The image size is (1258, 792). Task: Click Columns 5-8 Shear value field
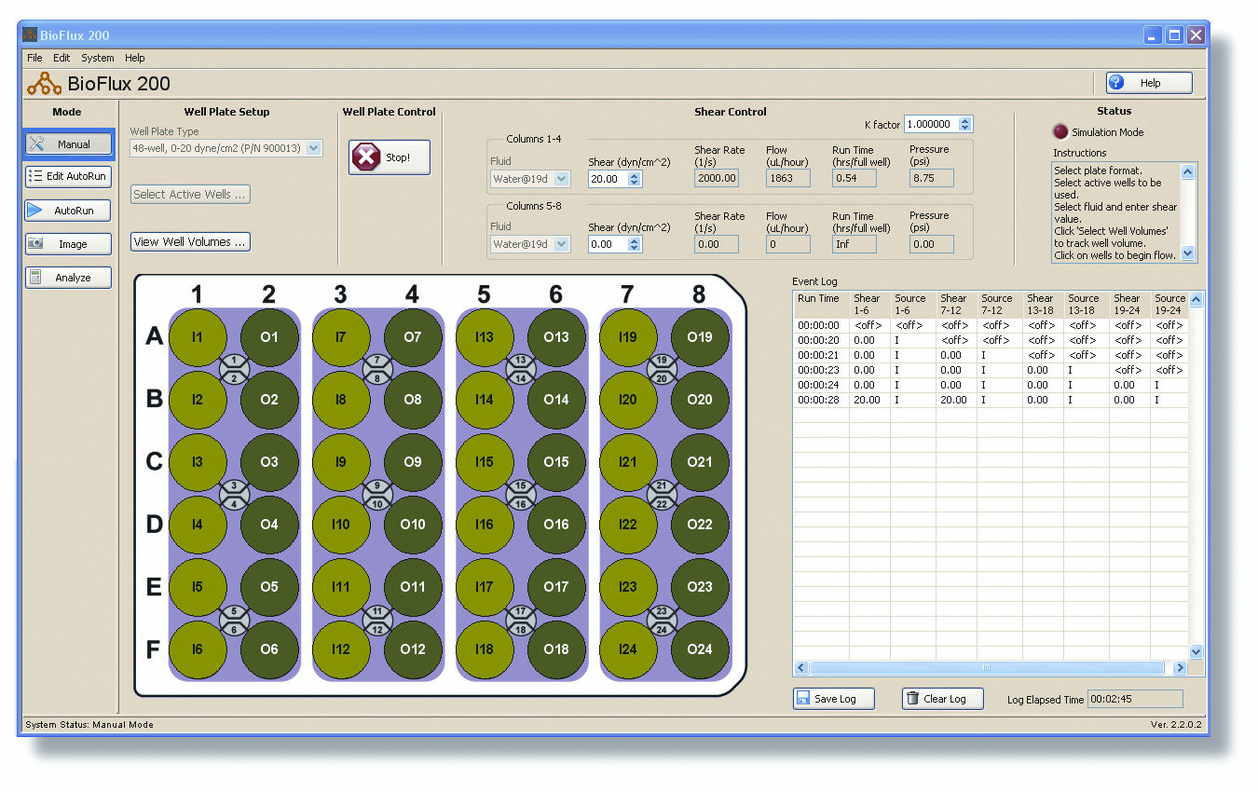pyautogui.click(x=608, y=244)
